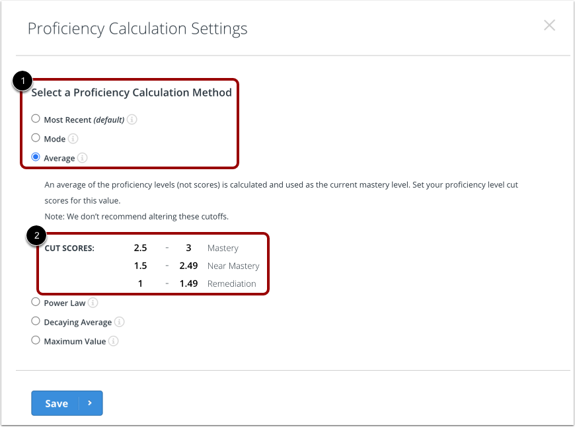Click the info icon beside Maximum Value
This screenshot has height=427, width=575.
pos(113,341)
